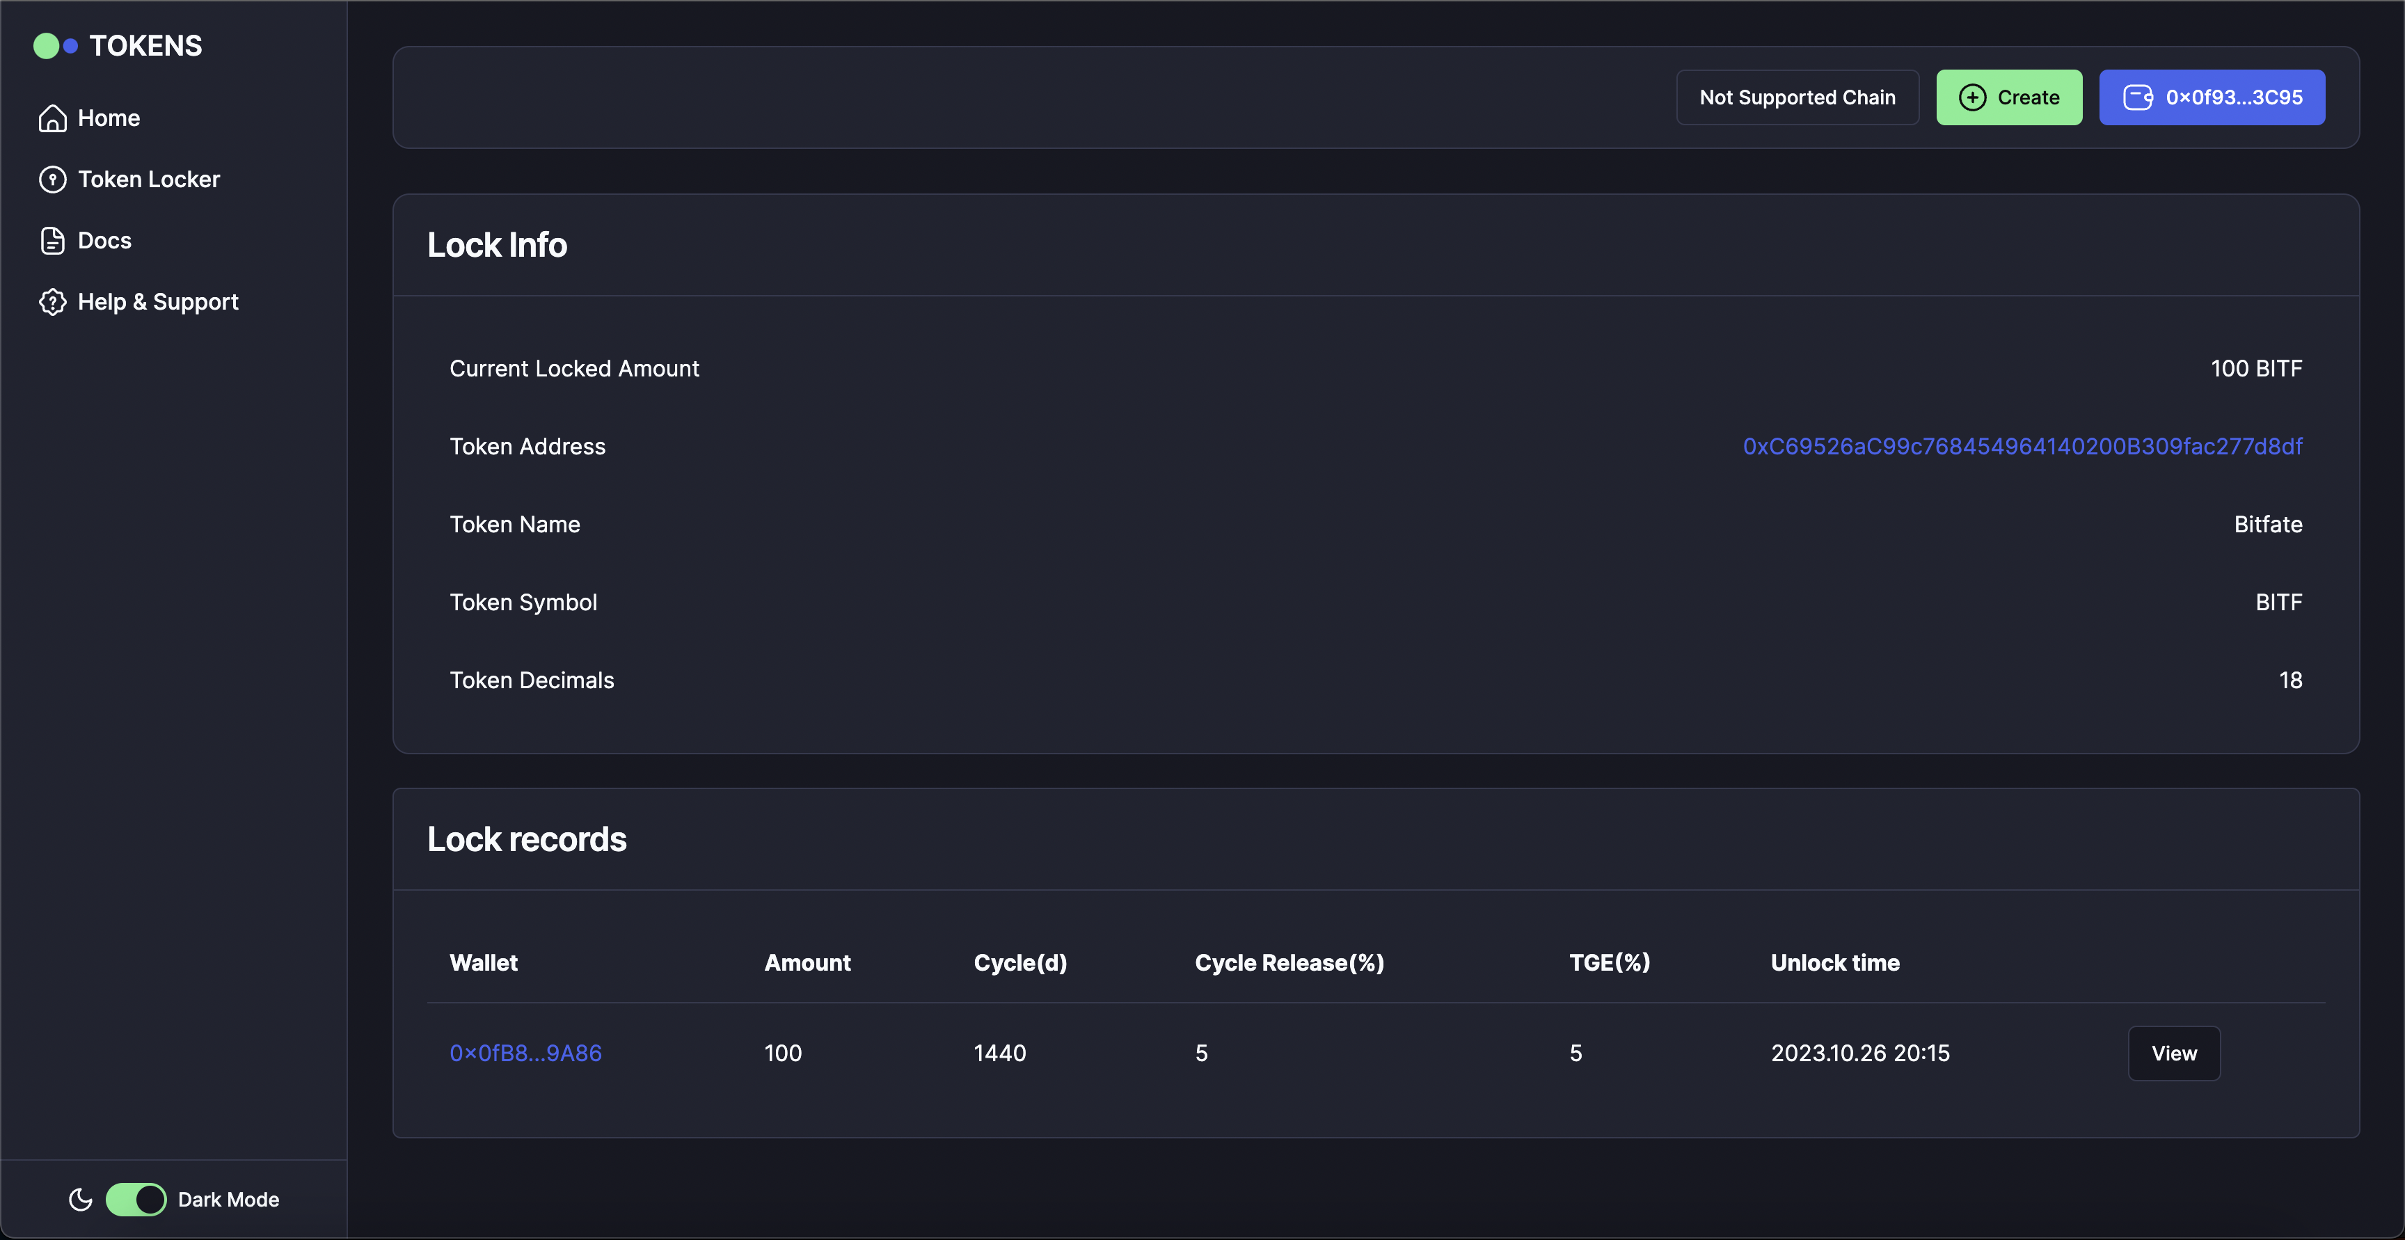
Task: Select the Token Locker key icon
Action: [52, 178]
